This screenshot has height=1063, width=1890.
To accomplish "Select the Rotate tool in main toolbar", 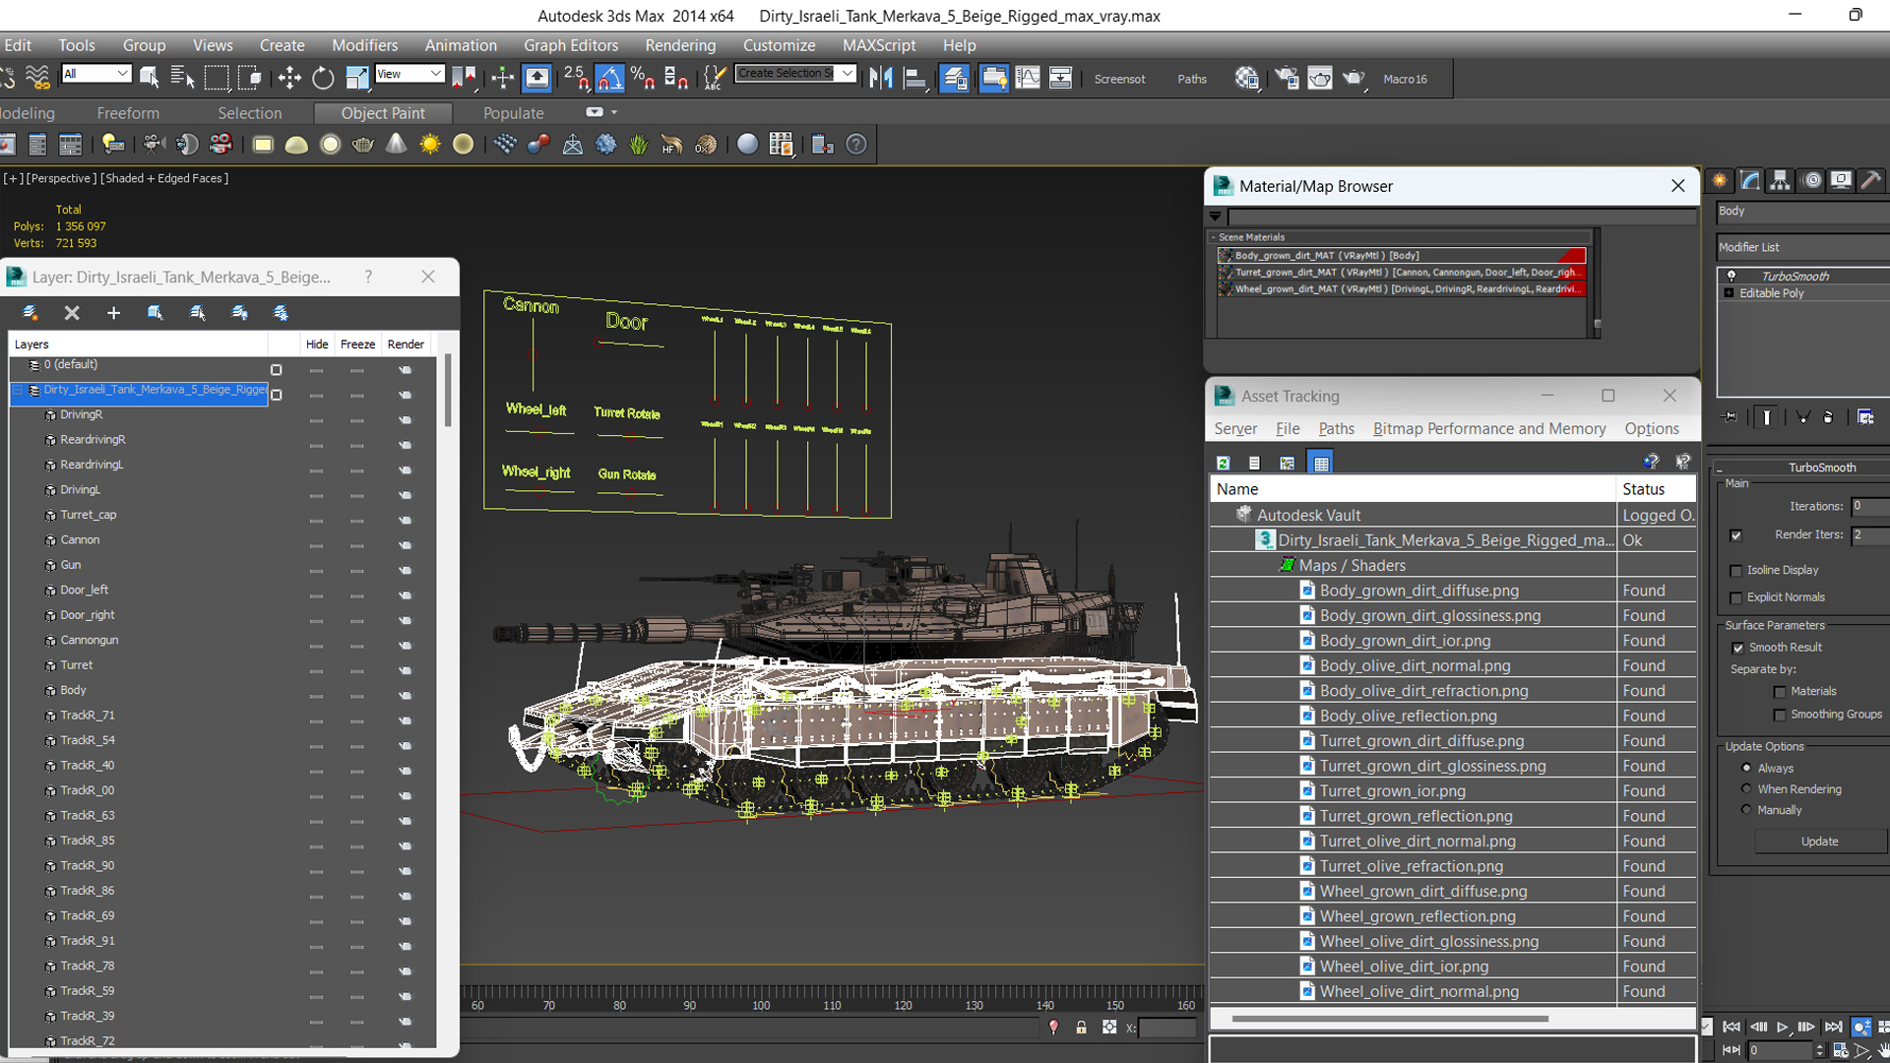I will point(323,78).
